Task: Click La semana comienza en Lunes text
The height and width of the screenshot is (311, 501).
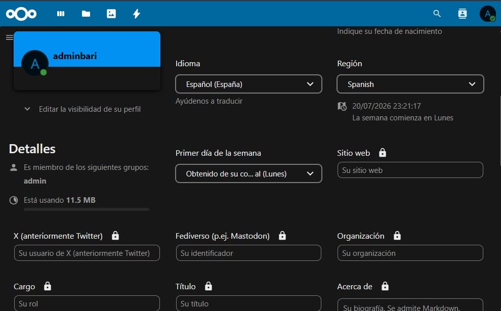Action: tap(403, 118)
